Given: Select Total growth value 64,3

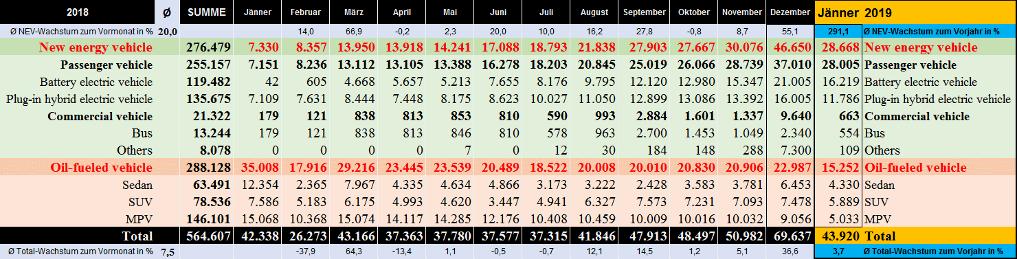Looking at the screenshot, I should pos(354,252).
